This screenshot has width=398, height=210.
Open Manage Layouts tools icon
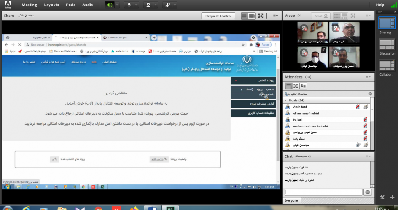[382, 197]
